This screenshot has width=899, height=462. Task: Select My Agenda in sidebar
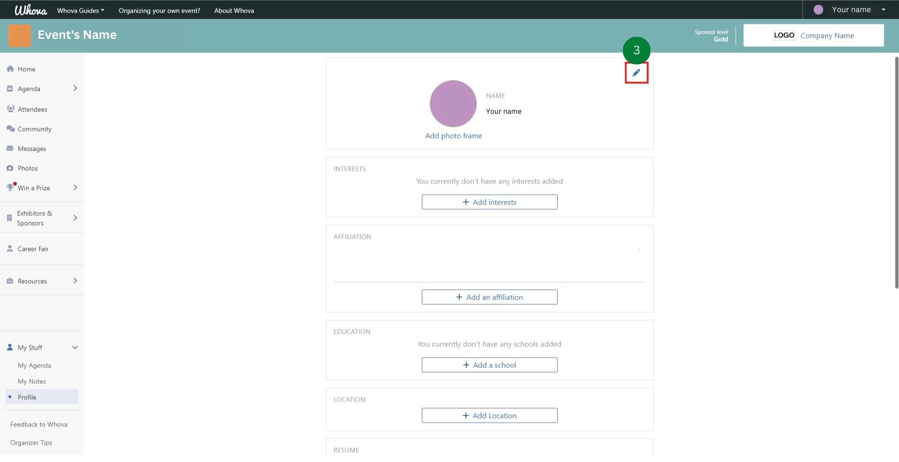pyautogui.click(x=34, y=366)
